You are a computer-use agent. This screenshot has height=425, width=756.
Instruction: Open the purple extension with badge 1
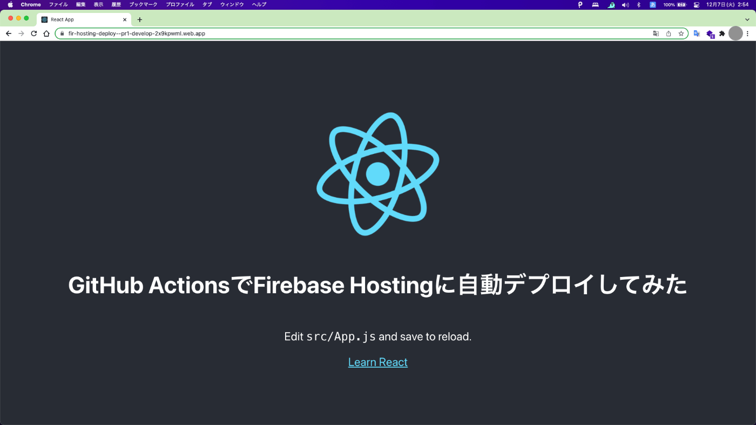710,34
